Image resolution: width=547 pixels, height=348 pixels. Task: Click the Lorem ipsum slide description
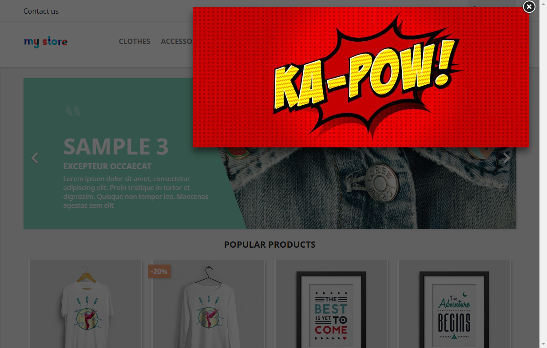click(x=135, y=192)
